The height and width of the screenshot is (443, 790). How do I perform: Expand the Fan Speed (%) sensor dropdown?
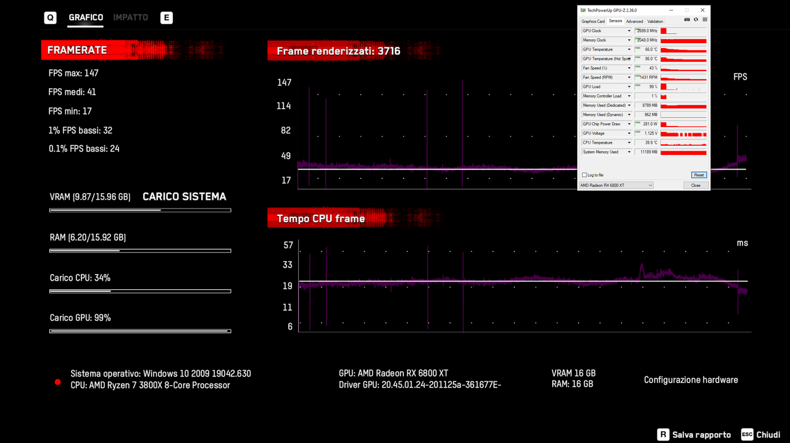pyautogui.click(x=629, y=68)
